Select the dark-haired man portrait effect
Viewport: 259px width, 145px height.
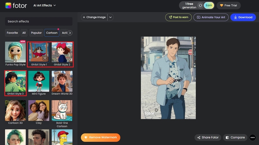(39, 137)
